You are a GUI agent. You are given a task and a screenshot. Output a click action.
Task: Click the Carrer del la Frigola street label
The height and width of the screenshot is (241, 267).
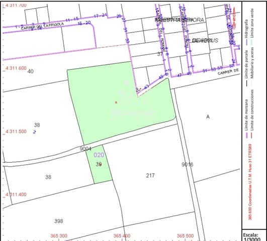click(42, 26)
